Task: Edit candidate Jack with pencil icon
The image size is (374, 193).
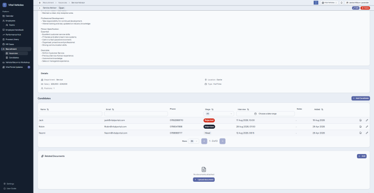Action: (x=367, y=120)
